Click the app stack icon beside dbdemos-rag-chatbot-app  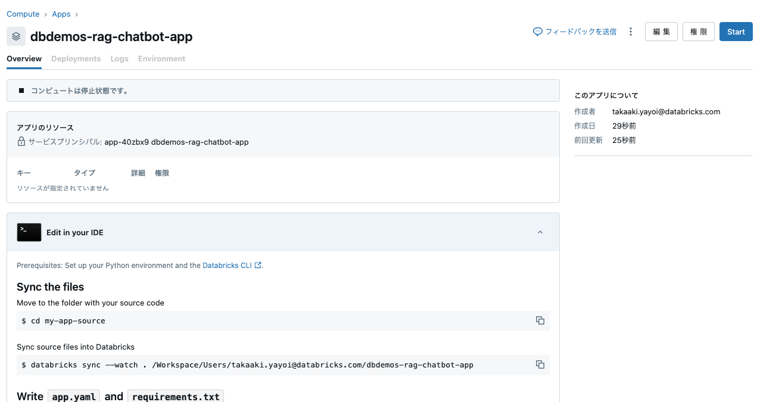(x=15, y=36)
